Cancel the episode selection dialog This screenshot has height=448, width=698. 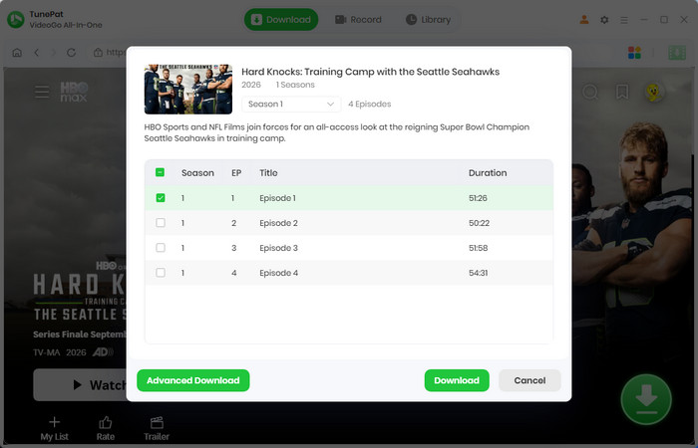[x=529, y=380]
